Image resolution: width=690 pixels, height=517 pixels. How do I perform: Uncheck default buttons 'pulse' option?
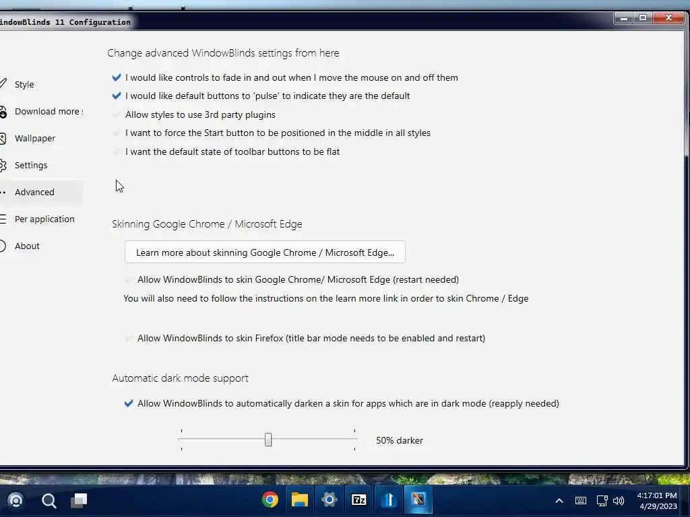click(x=117, y=96)
